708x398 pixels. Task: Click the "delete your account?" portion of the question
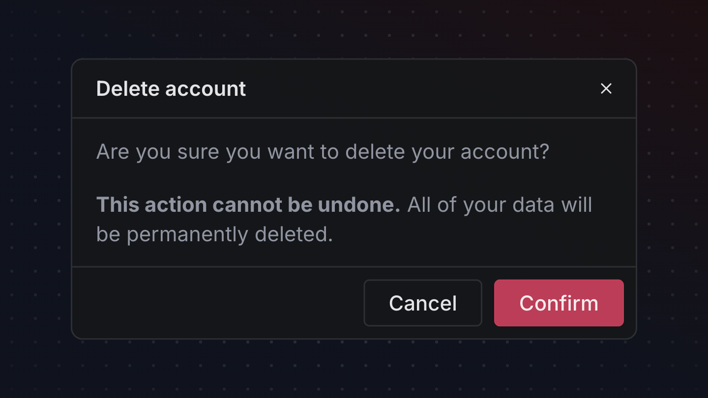pyautogui.click(x=447, y=152)
